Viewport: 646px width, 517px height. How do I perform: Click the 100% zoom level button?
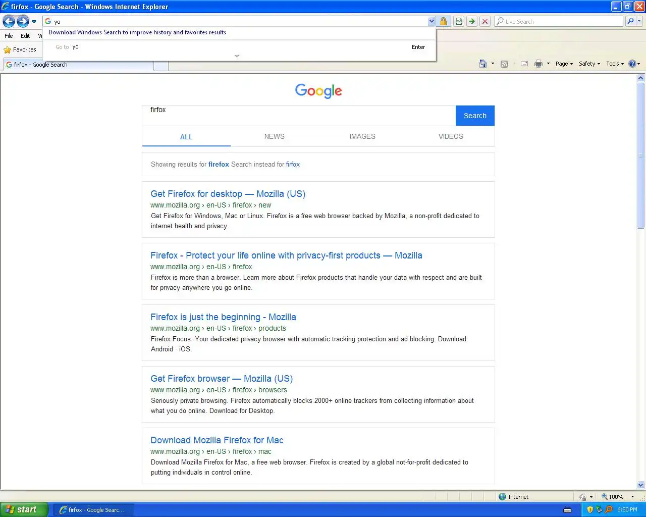[x=612, y=497]
